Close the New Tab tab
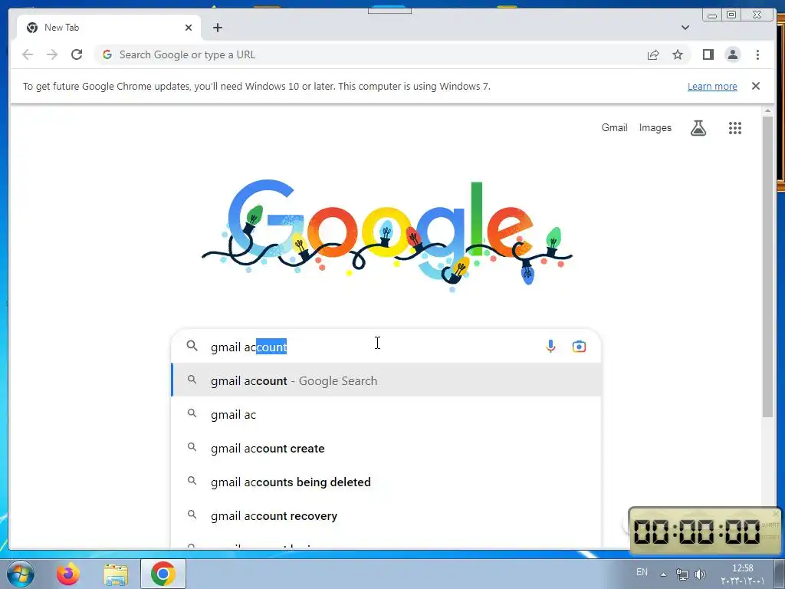The image size is (785, 589). tap(189, 28)
